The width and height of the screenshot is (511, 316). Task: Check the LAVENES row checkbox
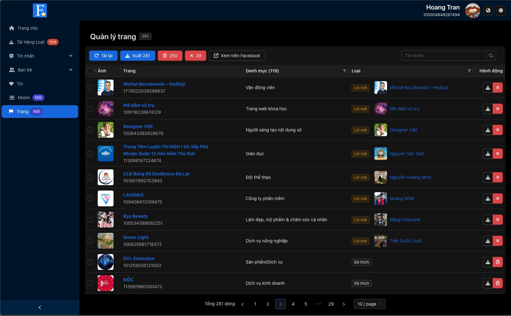click(90, 198)
